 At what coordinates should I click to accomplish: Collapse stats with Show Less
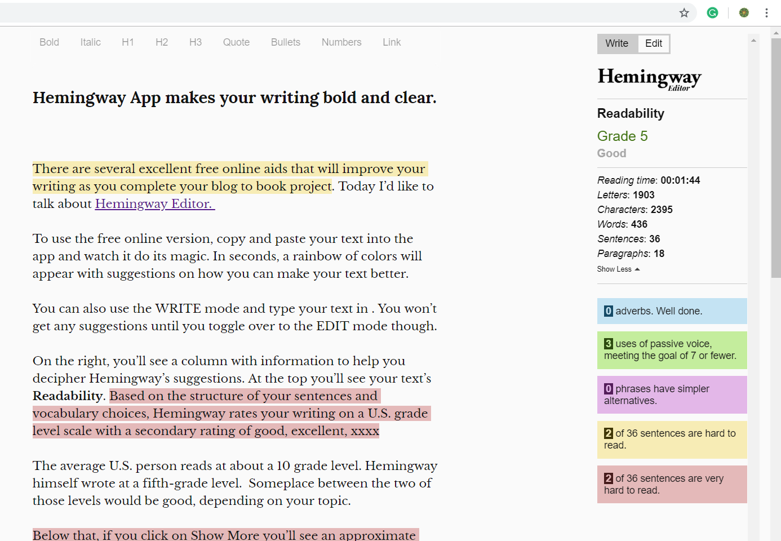618,269
